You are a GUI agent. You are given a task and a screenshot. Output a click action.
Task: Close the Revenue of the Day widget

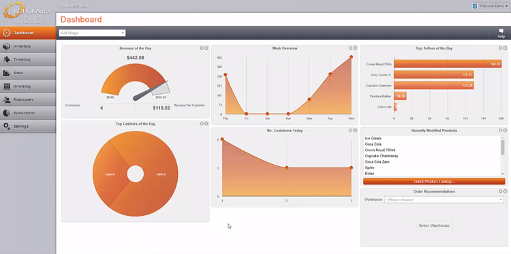pos(206,48)
